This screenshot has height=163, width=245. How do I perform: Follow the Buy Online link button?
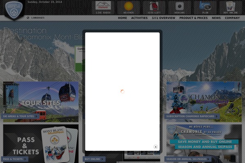tap(94, 159)
